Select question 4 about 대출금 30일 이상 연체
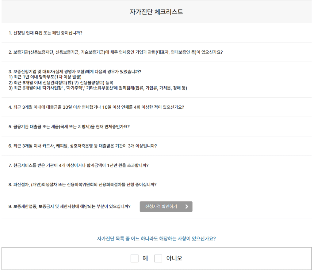Viewport: 314px width, 273px height. pos(96,107)
